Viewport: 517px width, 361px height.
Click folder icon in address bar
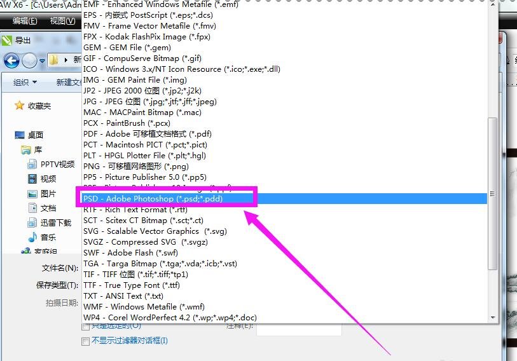click(x=54, y=60)
